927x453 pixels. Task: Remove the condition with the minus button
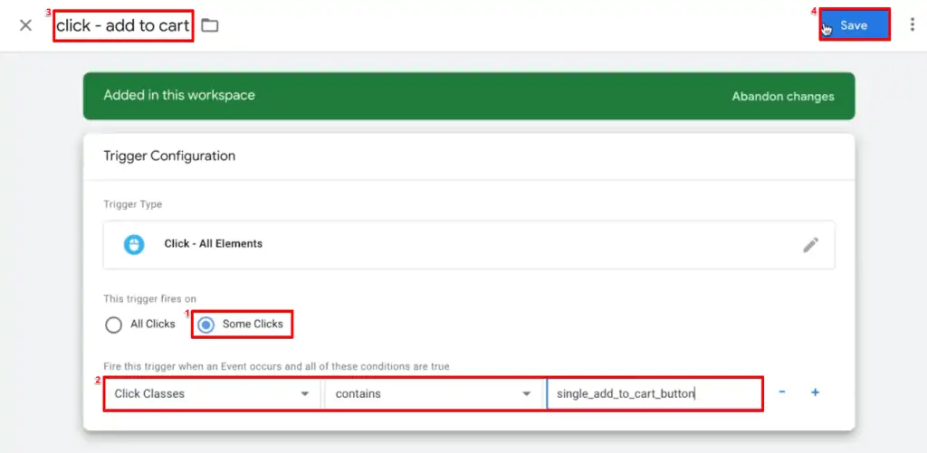[x=781, y=392]
